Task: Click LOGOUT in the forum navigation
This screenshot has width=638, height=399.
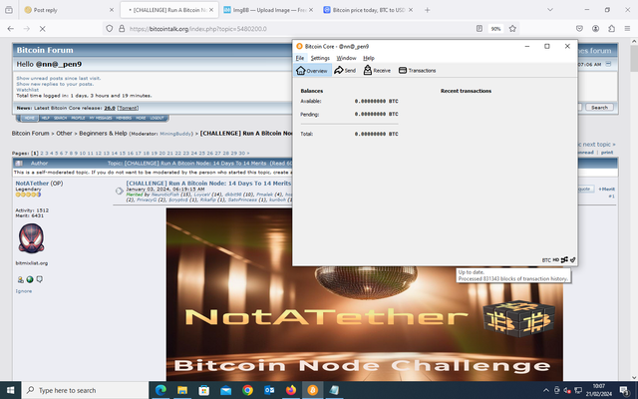Action: tap(157, 118)
